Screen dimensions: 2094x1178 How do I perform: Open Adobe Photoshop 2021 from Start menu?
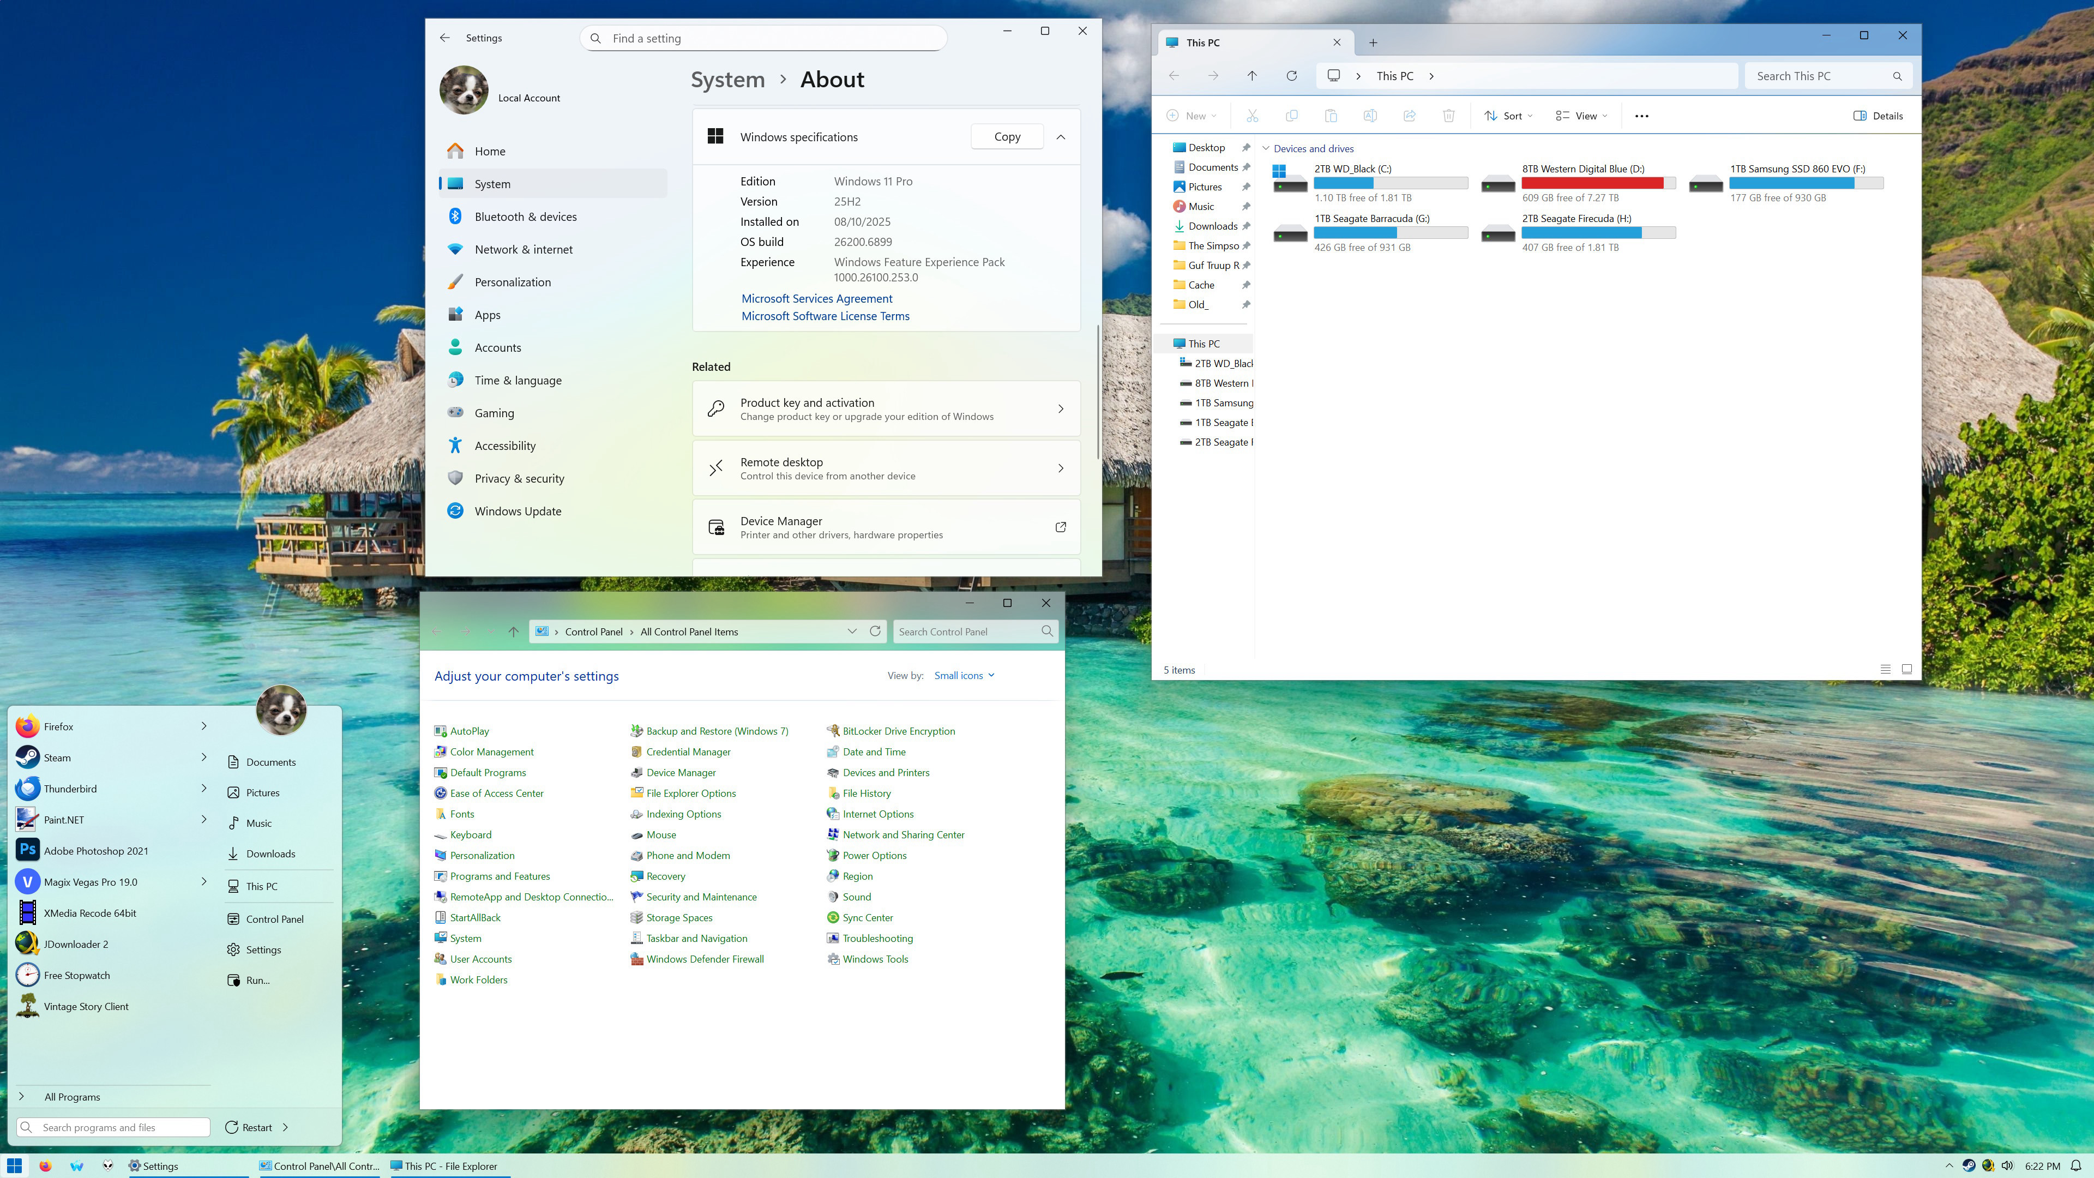(x=96, y=850)
